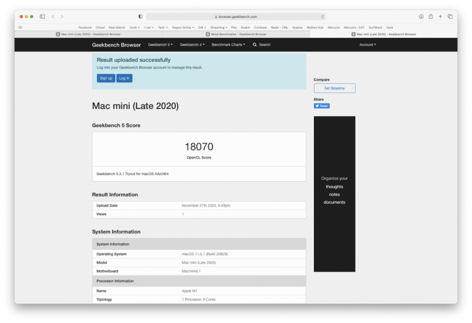The width and height of the screenshot is (472, 323).
Task: Expand the Tech bookmarks folder
Action: pos(163,27)
